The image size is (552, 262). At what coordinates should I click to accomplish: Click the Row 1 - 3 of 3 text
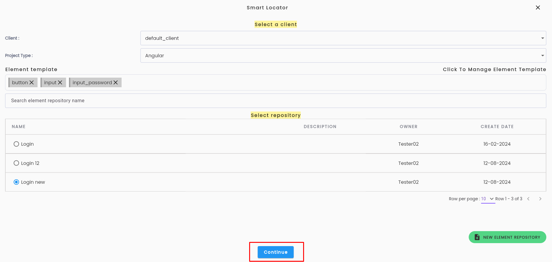509,199
